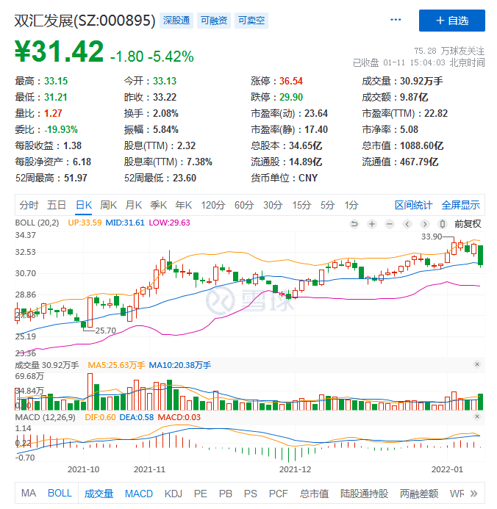Toggle the 总市值 indicator in bottom bar
Screen dimensions: 497x509
314,494
